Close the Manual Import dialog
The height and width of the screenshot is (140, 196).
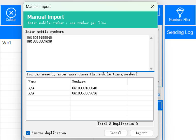click(x=152, y=7)
